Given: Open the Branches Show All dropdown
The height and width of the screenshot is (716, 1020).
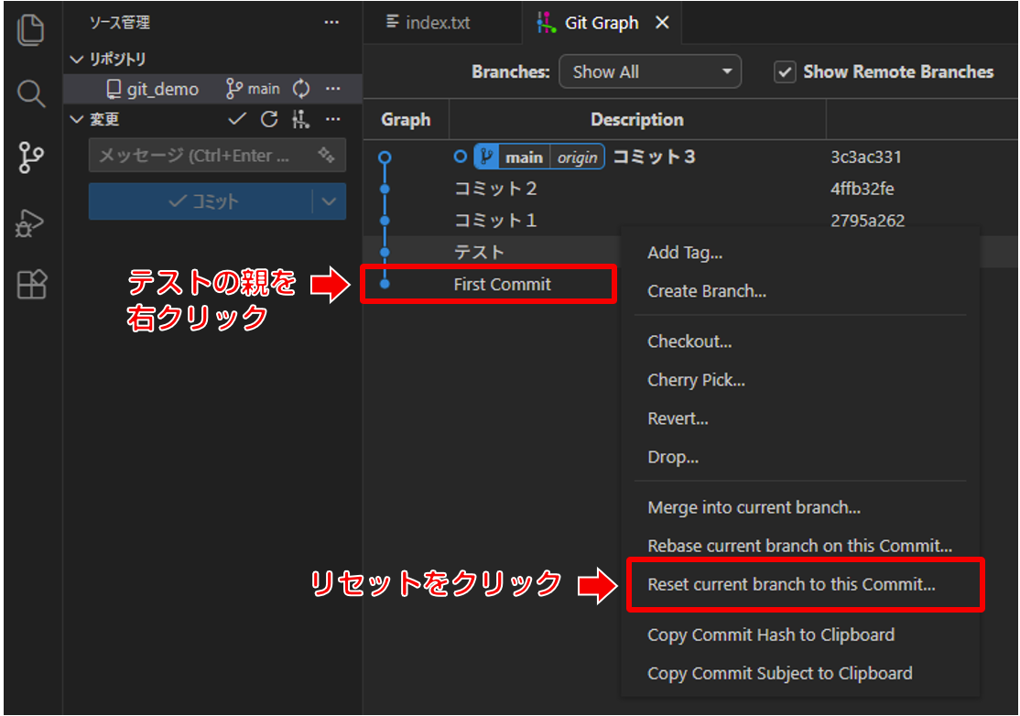Looking at the screenshot, I should pyautogui.click(x=649, y=72).
